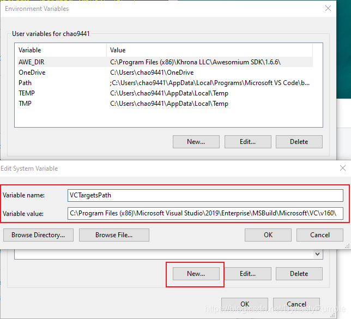Select the AWE_DIR variable row
The width and height of the screenshot is (351, 319).
click(165, 62)
